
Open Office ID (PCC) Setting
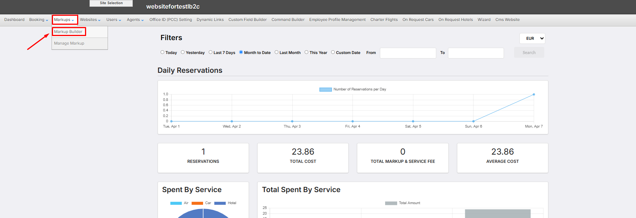[x=171, y=20]
